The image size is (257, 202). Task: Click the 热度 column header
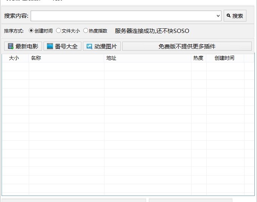coord(199,58)
